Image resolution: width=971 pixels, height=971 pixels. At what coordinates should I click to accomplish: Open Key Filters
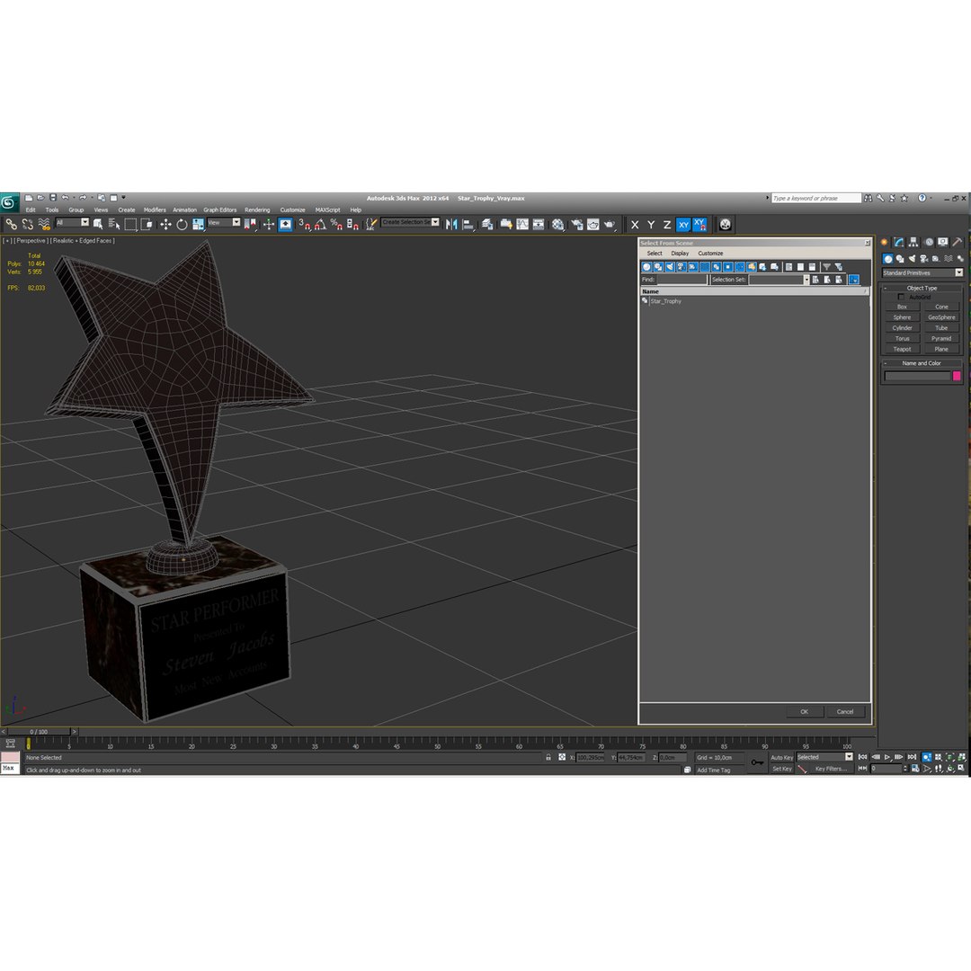pos(831,769)
